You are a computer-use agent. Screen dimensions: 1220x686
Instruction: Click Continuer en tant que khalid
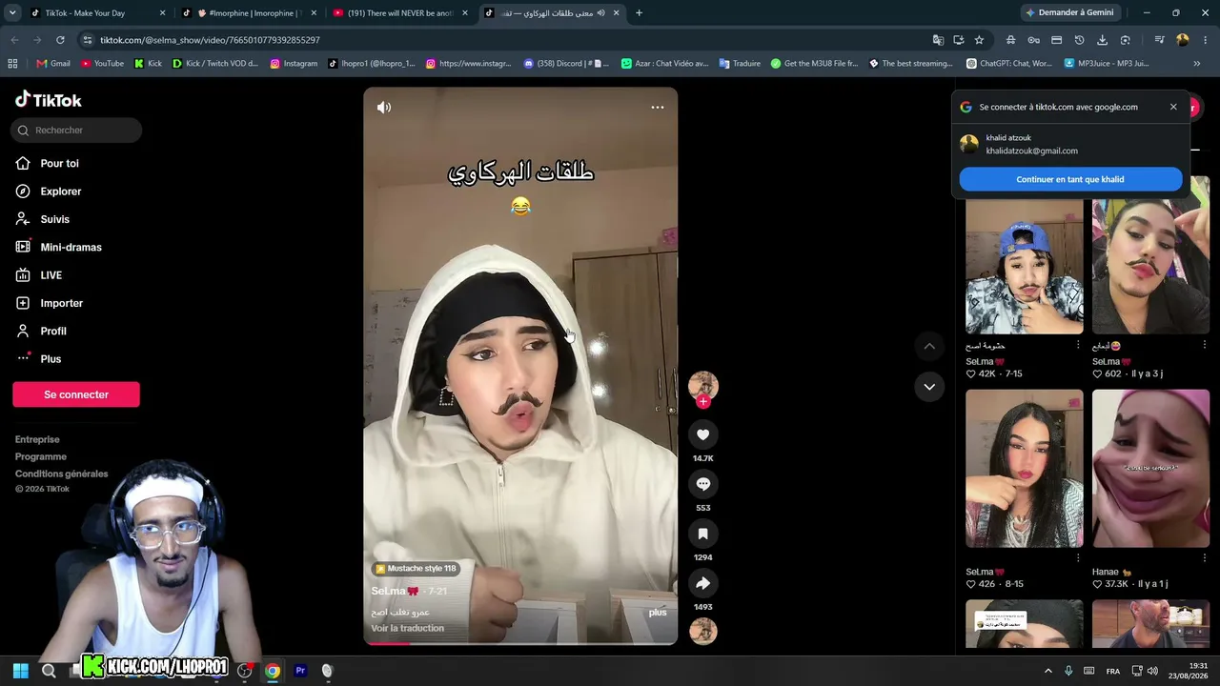[1070, 179]
